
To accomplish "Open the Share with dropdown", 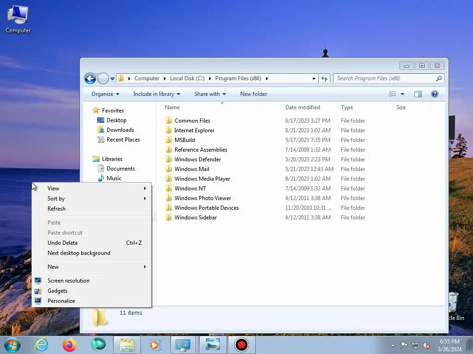I will click(x=210, y=94).
